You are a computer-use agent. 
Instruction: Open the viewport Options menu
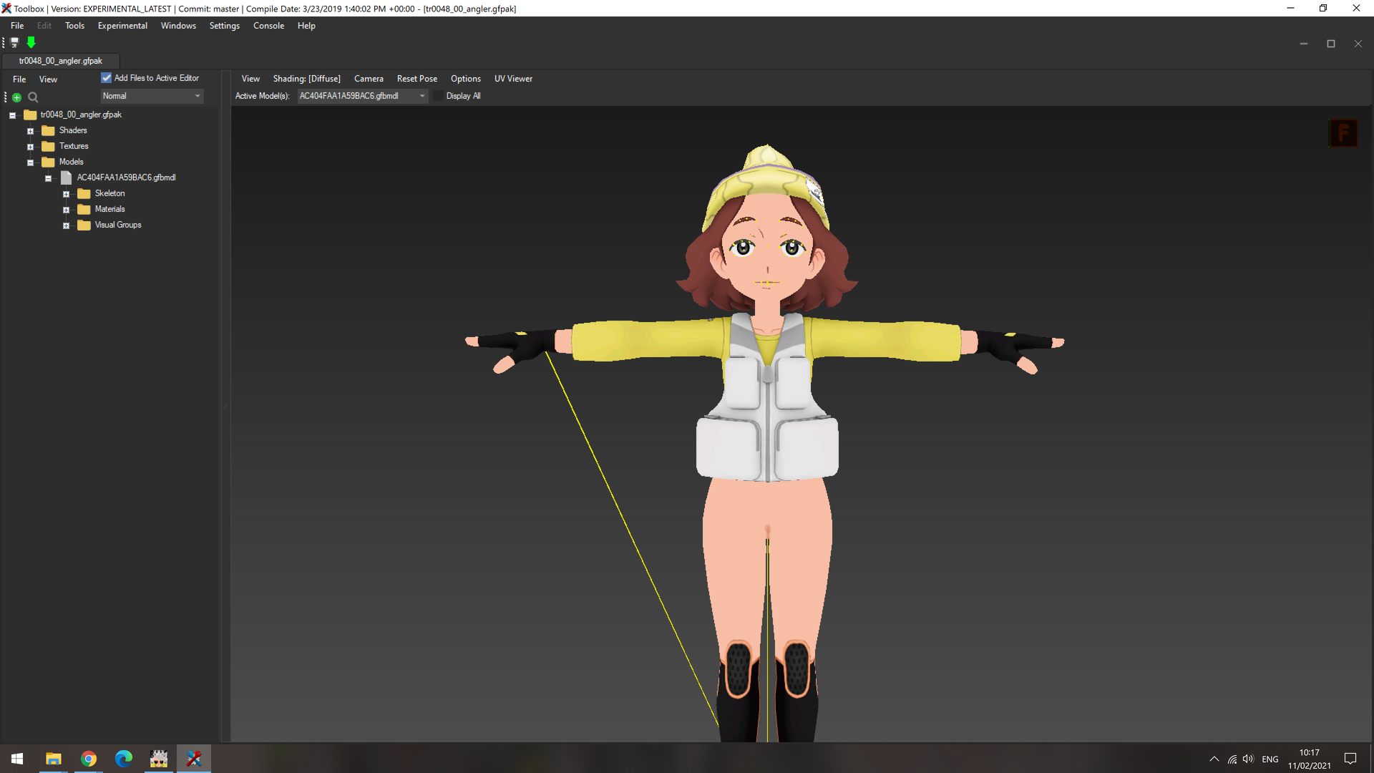pyautogui.click(x=465, y=79)
